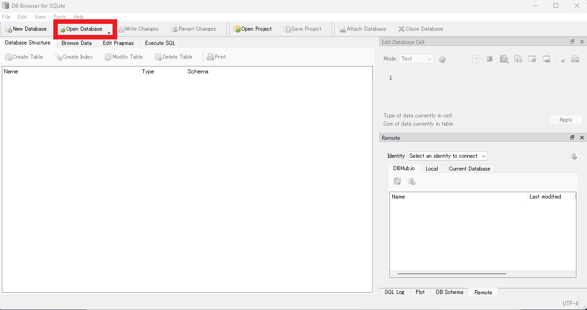Click the refresh icon in DBHub.io tab
587x310 pixels.
click(397, 182)
